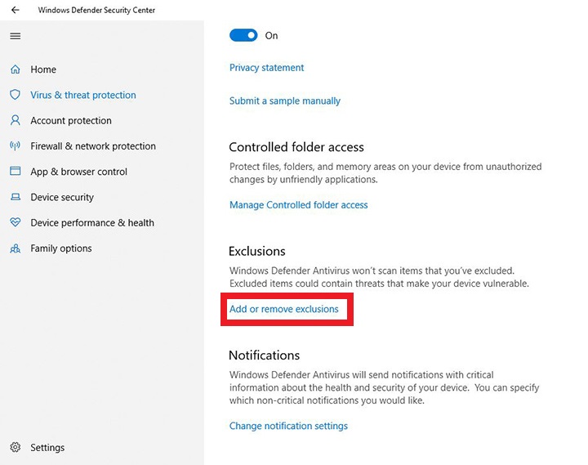The height and width of the screenshot is (465, 588).
Task: Click the Family options people icon
Action: click(15, 248)
